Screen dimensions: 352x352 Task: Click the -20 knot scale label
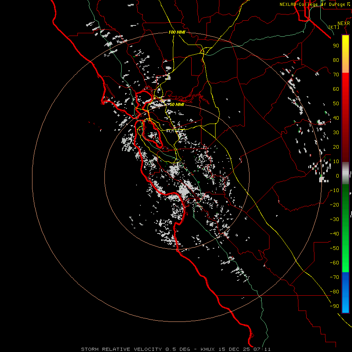click(x=334, y=205)
